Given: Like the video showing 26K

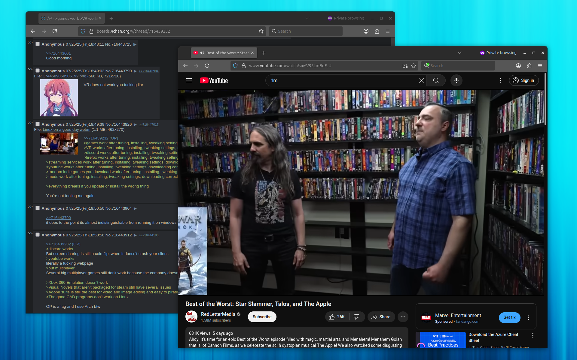Looking at the screenshot, I should [x=337, y=317].
